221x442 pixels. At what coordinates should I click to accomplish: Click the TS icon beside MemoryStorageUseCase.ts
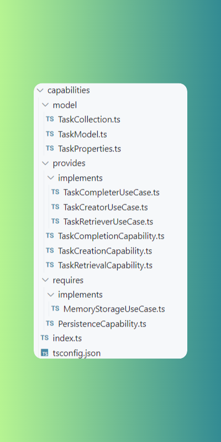[55, 309]
